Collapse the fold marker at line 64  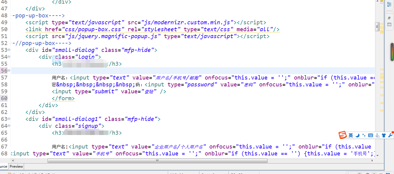click(9, 126)
